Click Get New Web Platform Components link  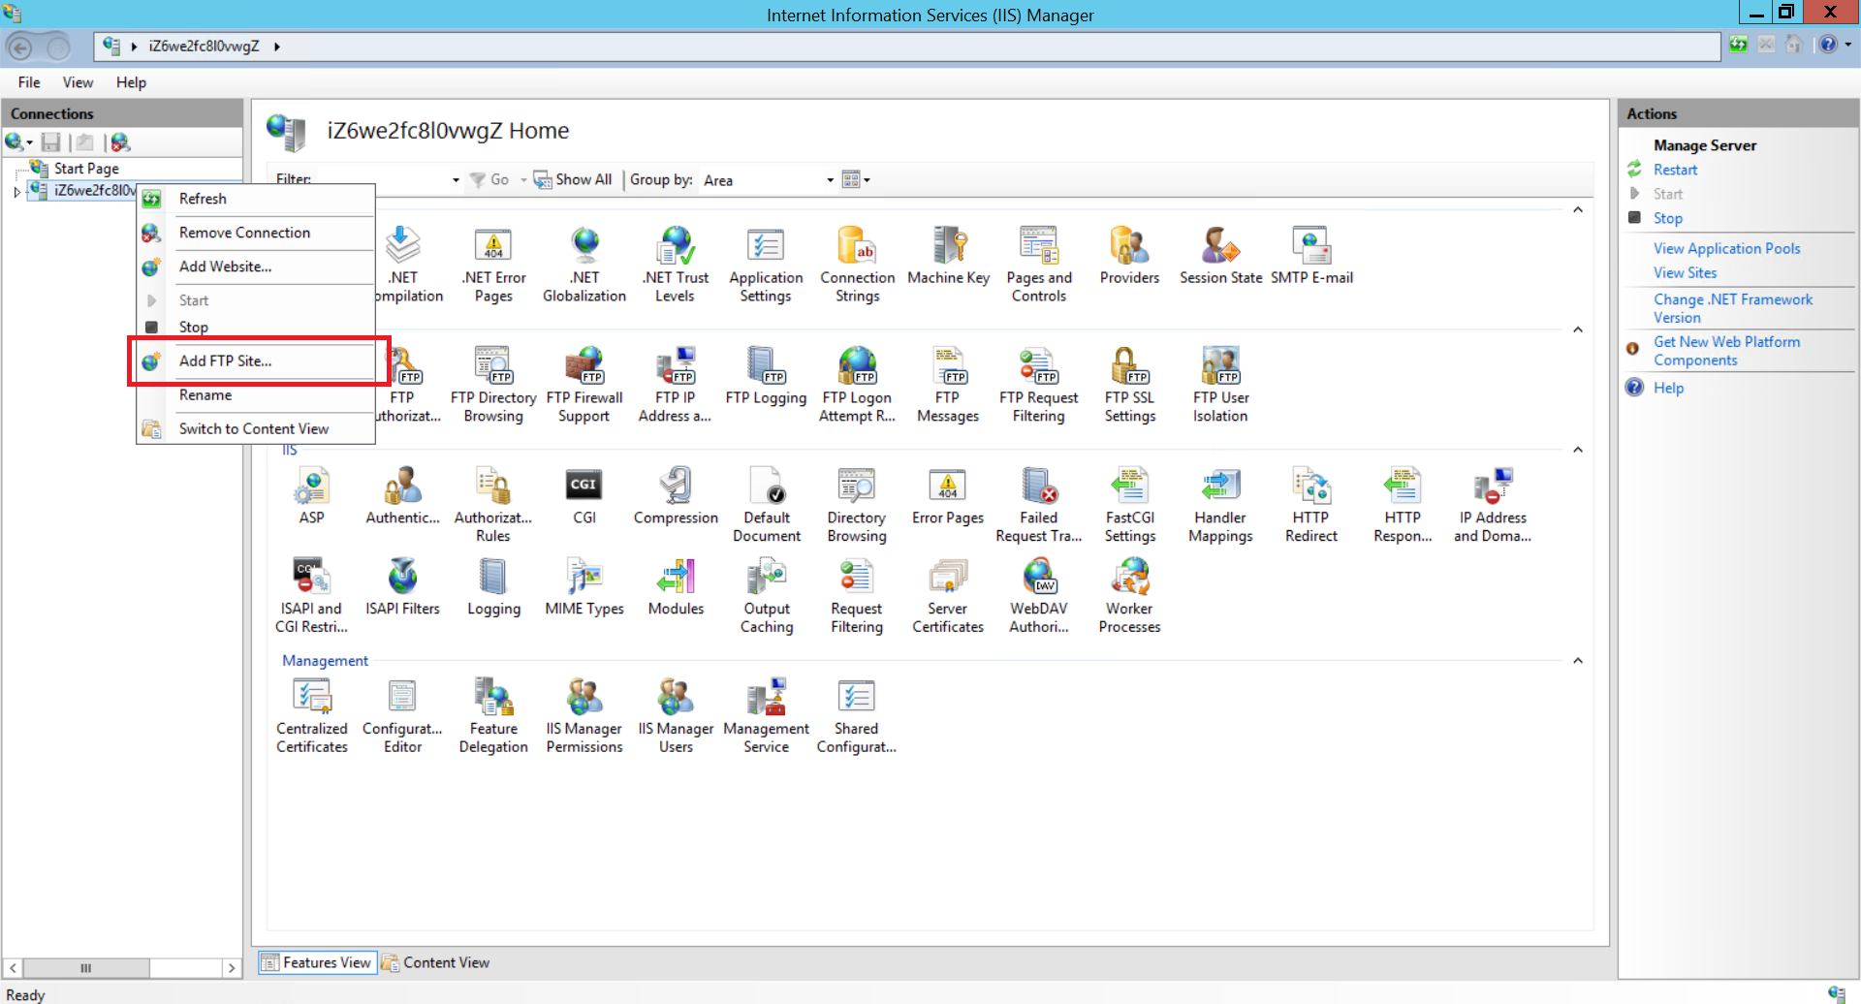click(x=1726, y=351)
